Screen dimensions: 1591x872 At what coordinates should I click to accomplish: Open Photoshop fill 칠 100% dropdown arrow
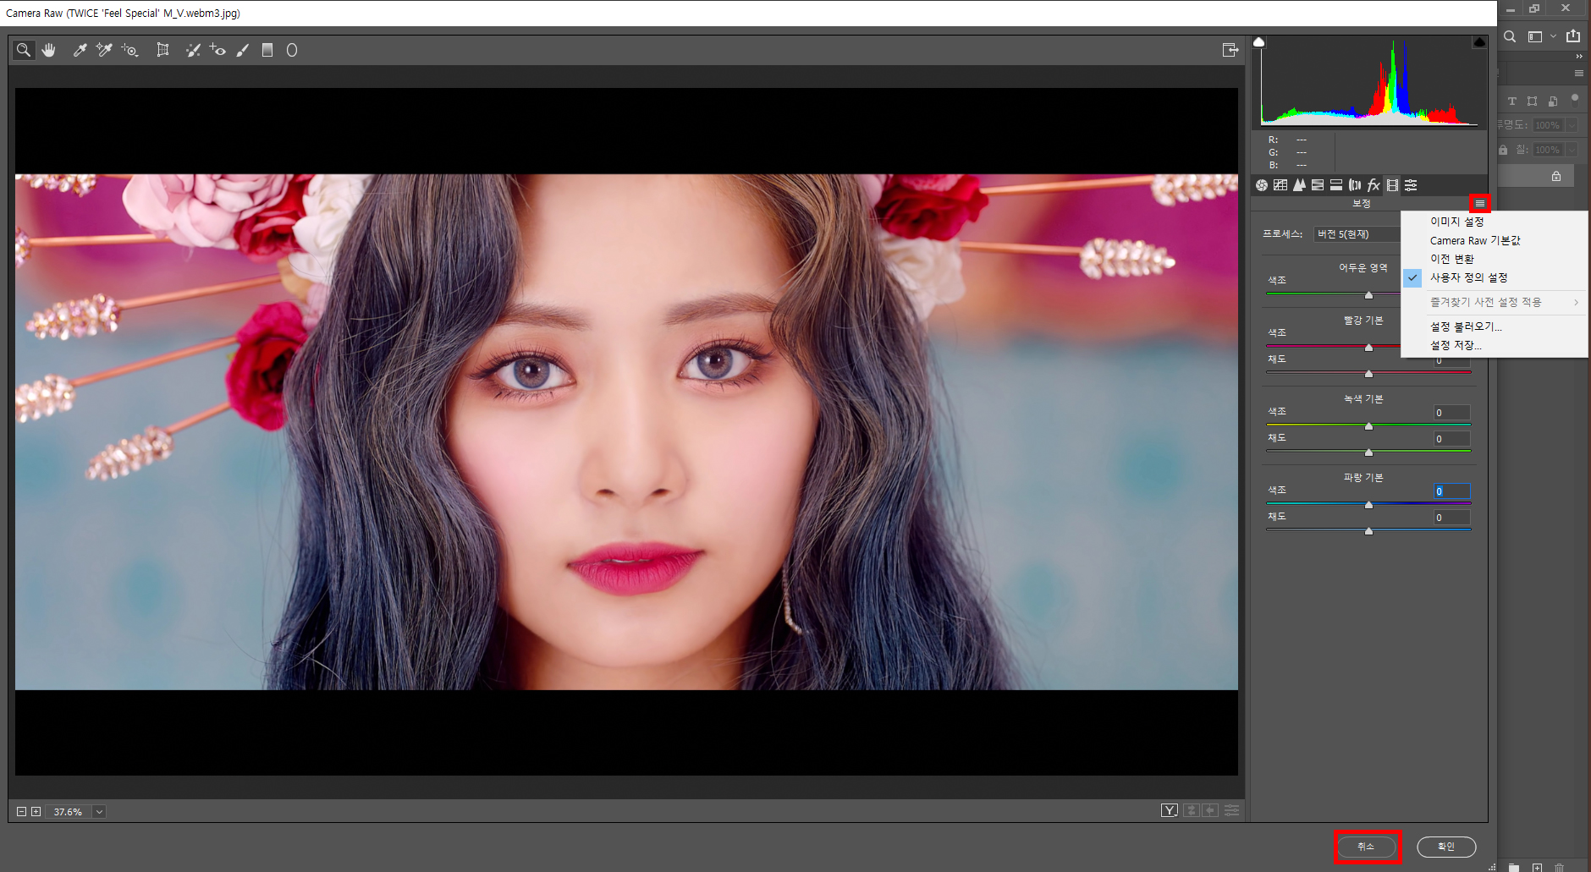pyautogui.click(x=1572, y=150)
